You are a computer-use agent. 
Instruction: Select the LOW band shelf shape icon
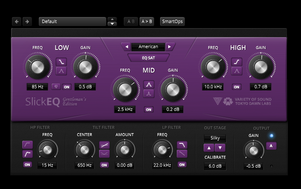coord(61,62)
